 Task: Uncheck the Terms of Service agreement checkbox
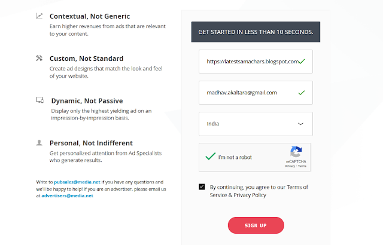(x=201, y=187)
